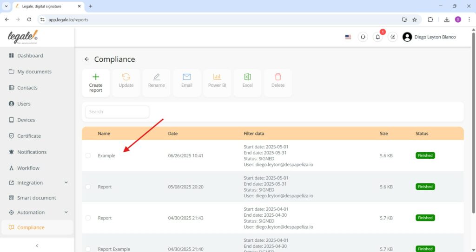Open the browser extensions puzzle icon
Image resolution: width=476 pixels, height=252 pixels.
(430, 19)
